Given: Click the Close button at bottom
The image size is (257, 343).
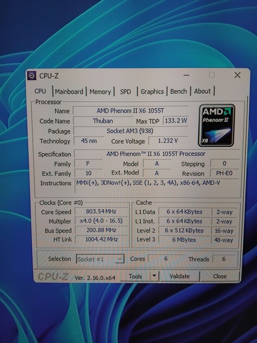Looking at the screenshot, I should (x=220, y=276).
